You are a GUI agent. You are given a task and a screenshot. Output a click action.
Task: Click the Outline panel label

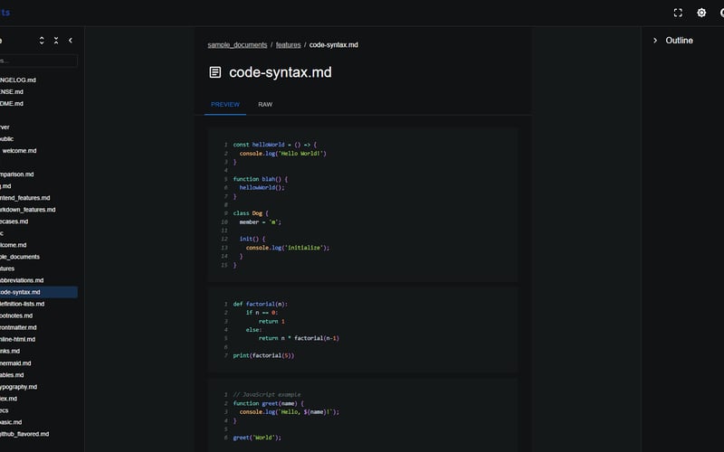click(x=679, y=41)
